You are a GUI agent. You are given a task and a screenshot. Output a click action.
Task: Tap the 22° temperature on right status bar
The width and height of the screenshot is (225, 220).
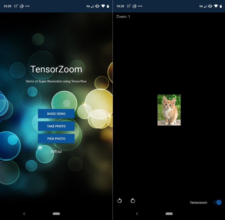click(x=129, y=6)
